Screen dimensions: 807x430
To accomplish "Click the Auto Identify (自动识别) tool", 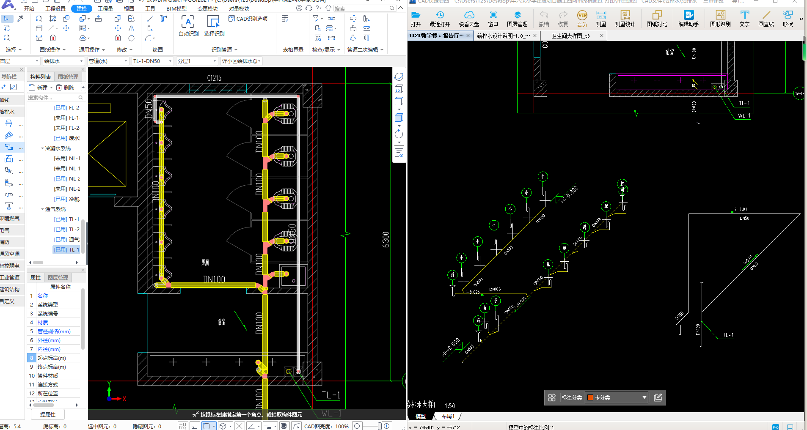I will point(188,25).
